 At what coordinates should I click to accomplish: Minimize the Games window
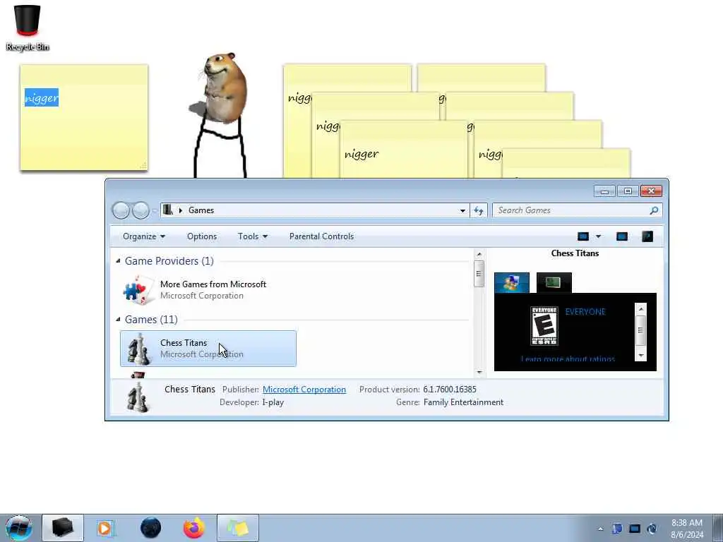(x=604, y=191)
